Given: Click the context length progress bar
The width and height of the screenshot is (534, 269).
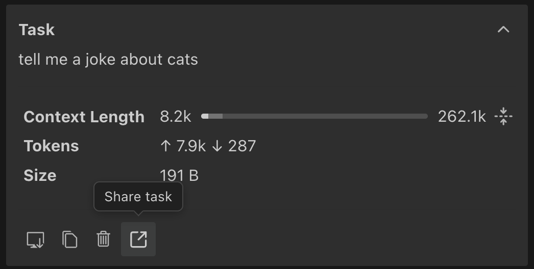Looking at the screenshot, I should click(314, 117).
